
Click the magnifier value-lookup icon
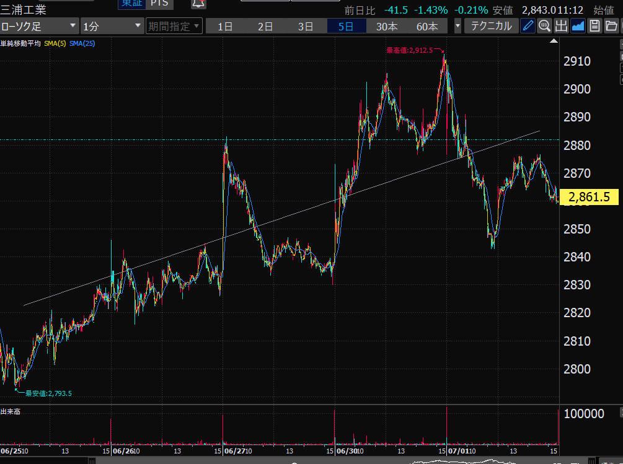544,26
